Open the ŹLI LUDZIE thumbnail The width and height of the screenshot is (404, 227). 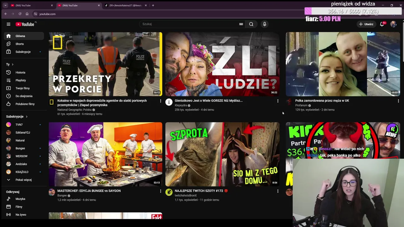222,64
